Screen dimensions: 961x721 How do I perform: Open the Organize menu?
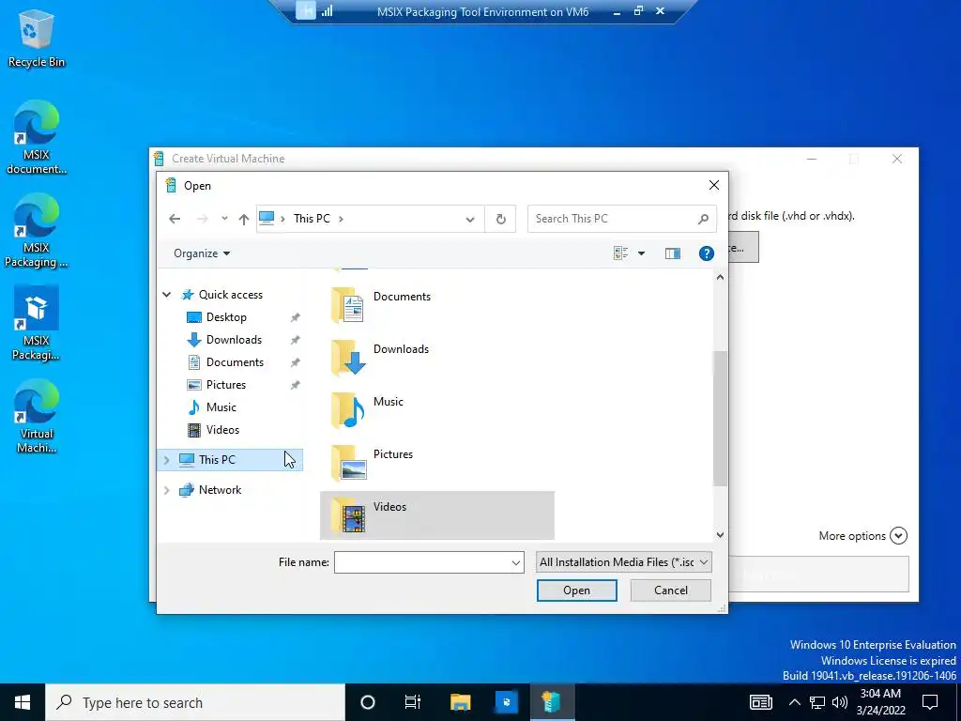click(x=202, y=253)
